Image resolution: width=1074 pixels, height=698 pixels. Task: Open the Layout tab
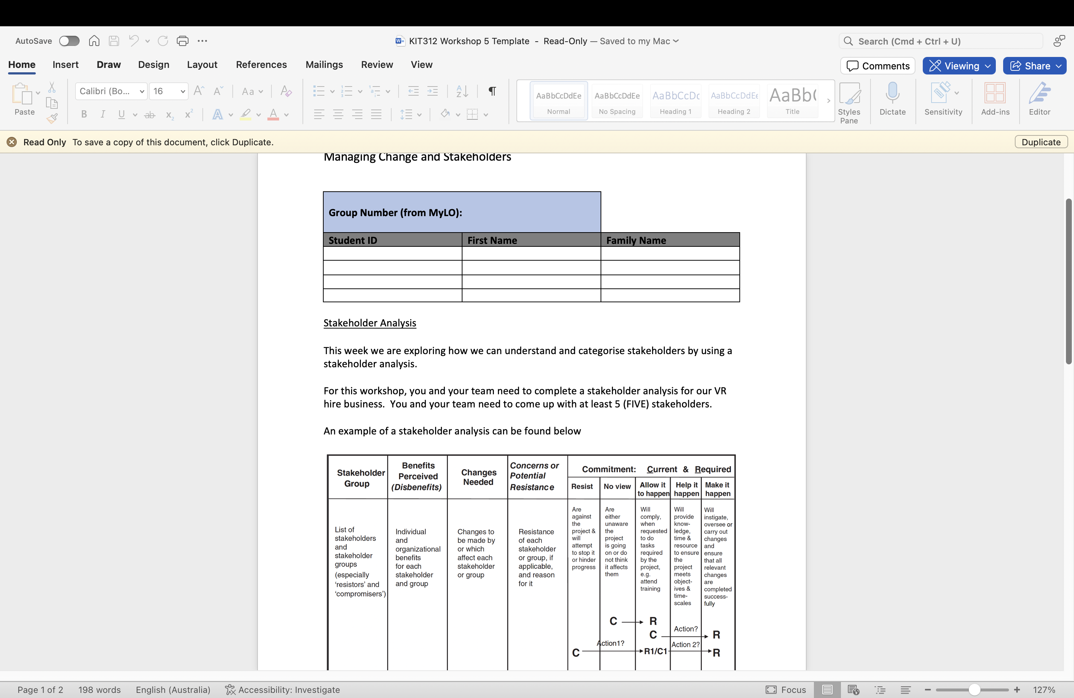click(202, 65)
